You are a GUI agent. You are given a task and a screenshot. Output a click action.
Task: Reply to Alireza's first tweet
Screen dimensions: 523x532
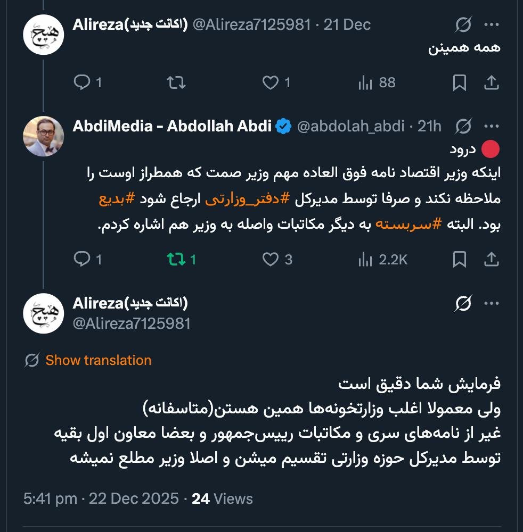tap(81, 82)
